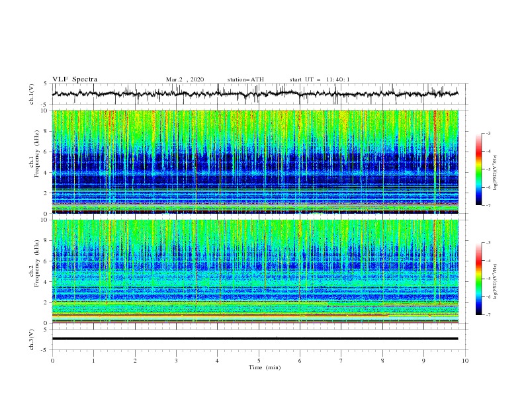Screen dimensions: 524x405
Task: Click the "6" kHz tick of ch.1 spectrogram
Action: point(47,152)
